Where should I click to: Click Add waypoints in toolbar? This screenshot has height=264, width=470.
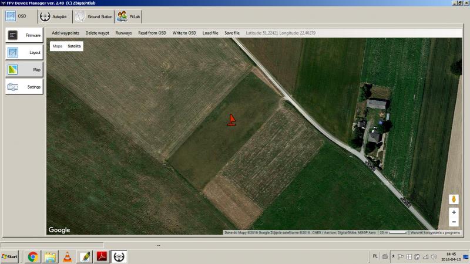pyautogui.click(x=65, y=33)
